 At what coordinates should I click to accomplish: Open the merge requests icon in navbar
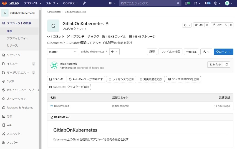[197, 3]
